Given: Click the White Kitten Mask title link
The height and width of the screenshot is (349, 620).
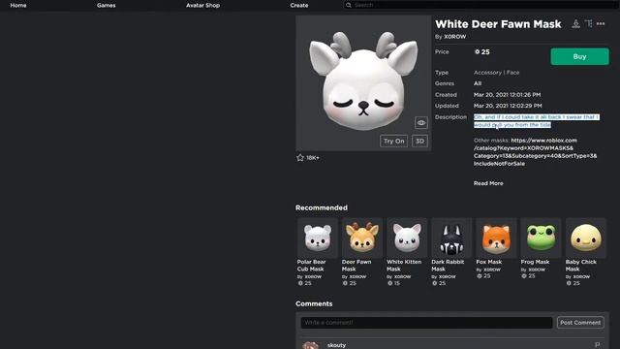Looking at the screenshot, I should tap(404, 265).
